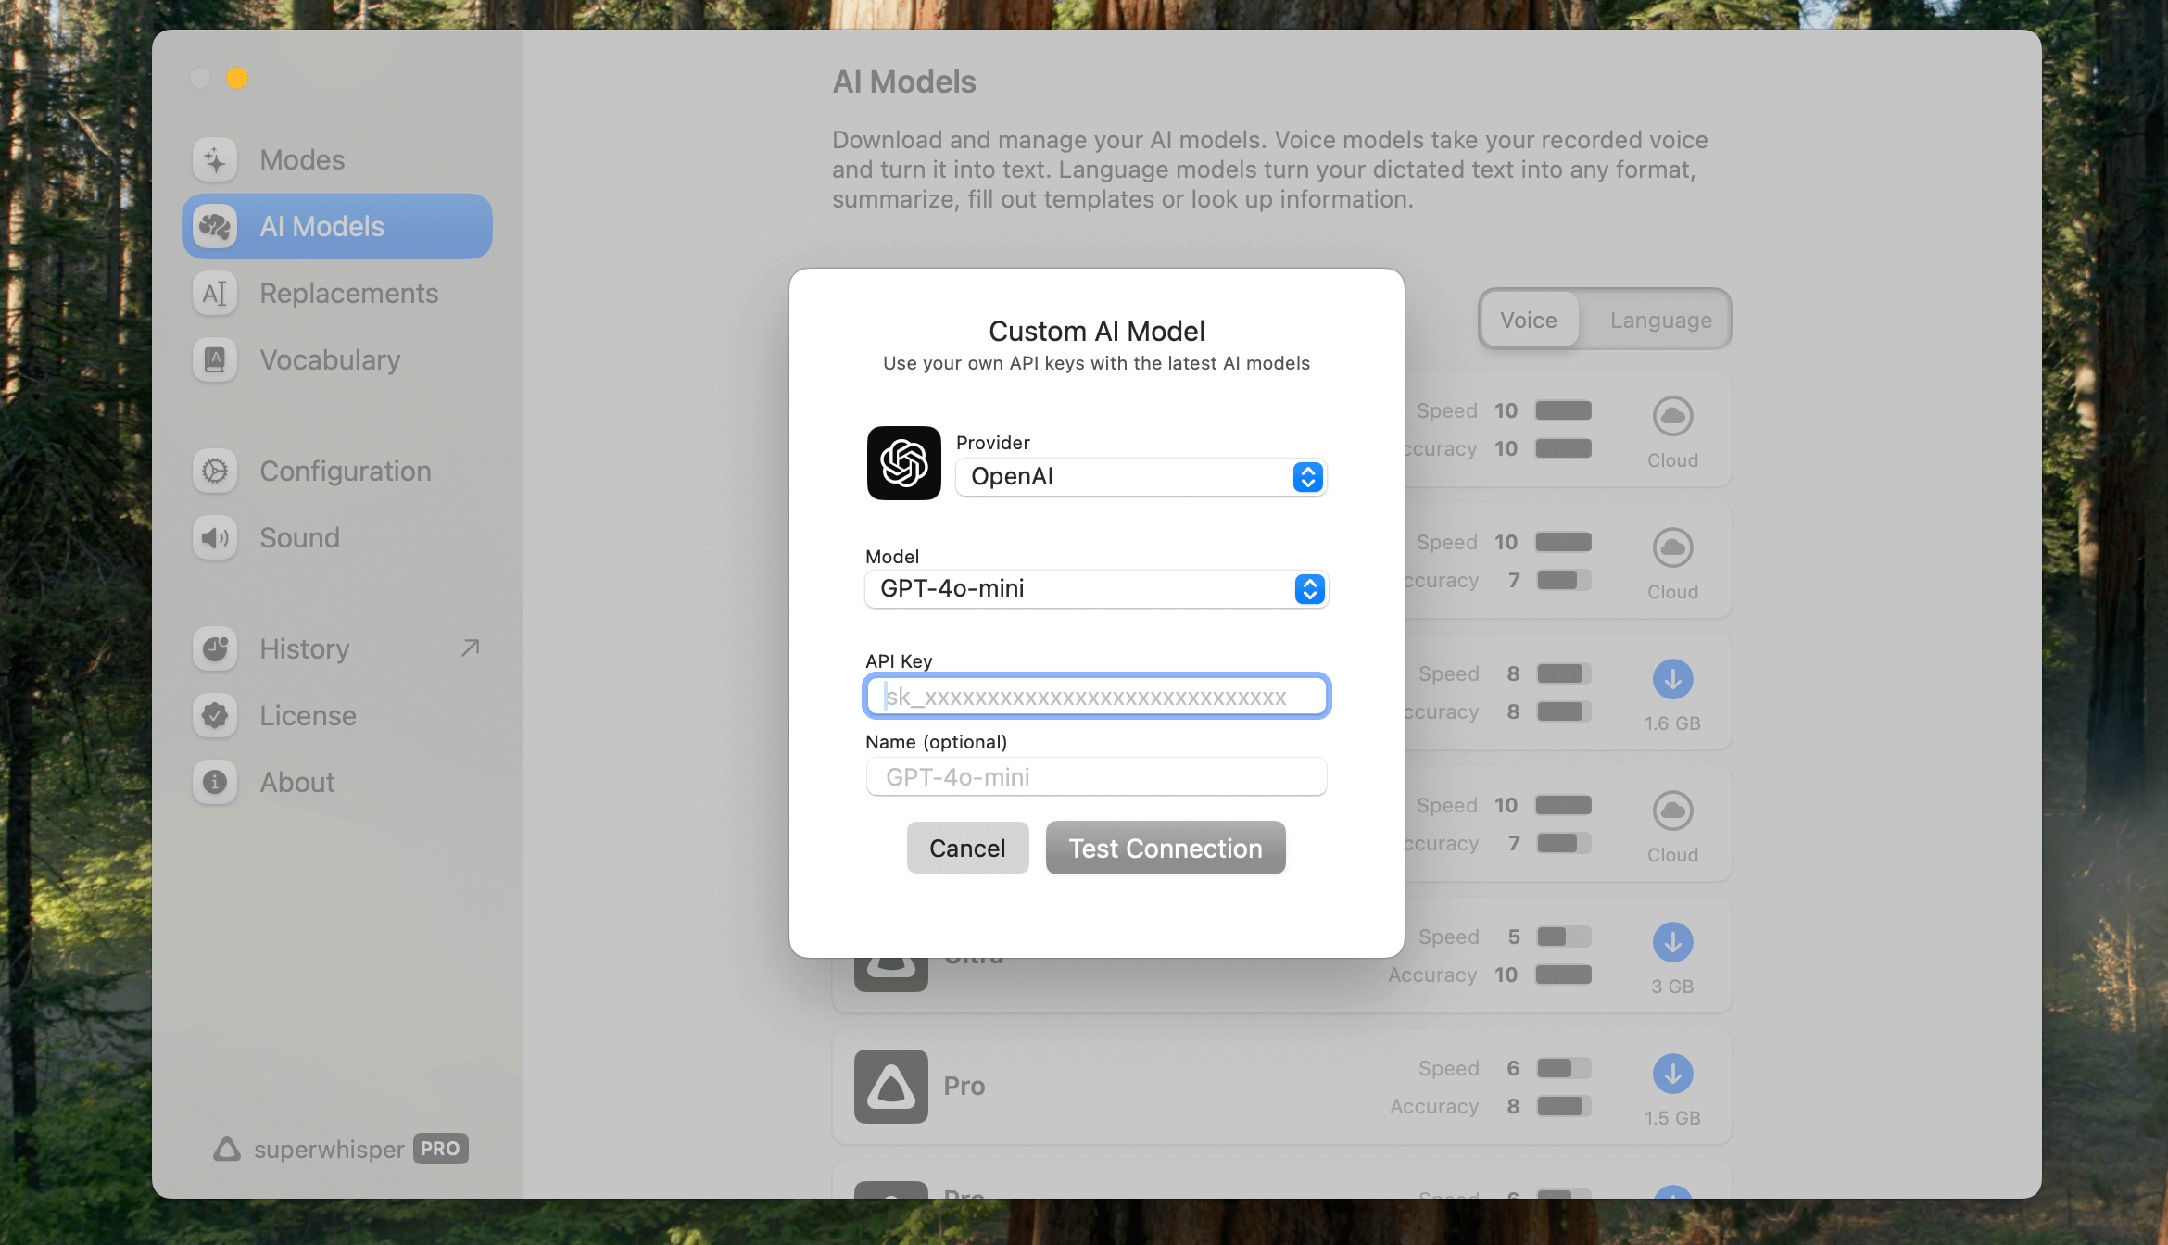The image size is (2168, 1245).
Task: Click the Configuration gear icon
Action: click(215, 472)
